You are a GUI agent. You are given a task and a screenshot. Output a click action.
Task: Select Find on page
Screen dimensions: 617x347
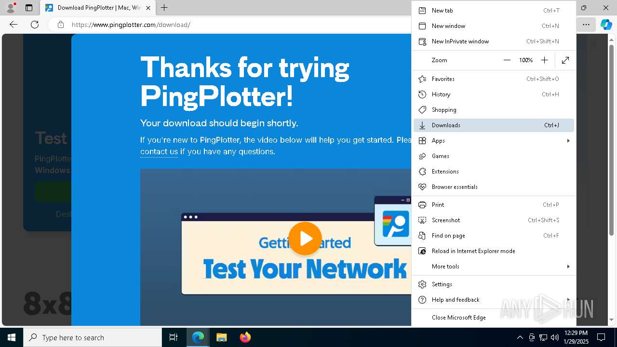(494, 236)
